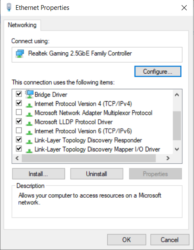
Task: Click the Realtek adapter icon under Connect using
Action: (x=20, y=54)
